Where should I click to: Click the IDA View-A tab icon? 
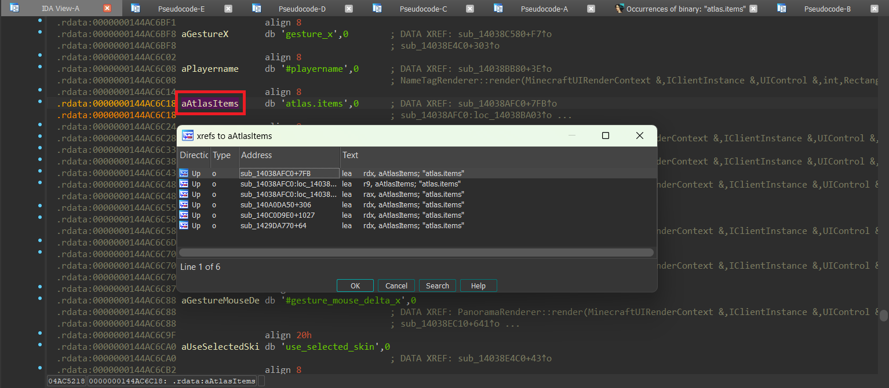tap(14, 9)
